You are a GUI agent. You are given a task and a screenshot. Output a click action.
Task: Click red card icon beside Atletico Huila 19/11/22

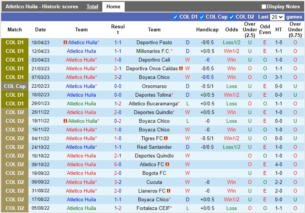(x=65, y=121)
